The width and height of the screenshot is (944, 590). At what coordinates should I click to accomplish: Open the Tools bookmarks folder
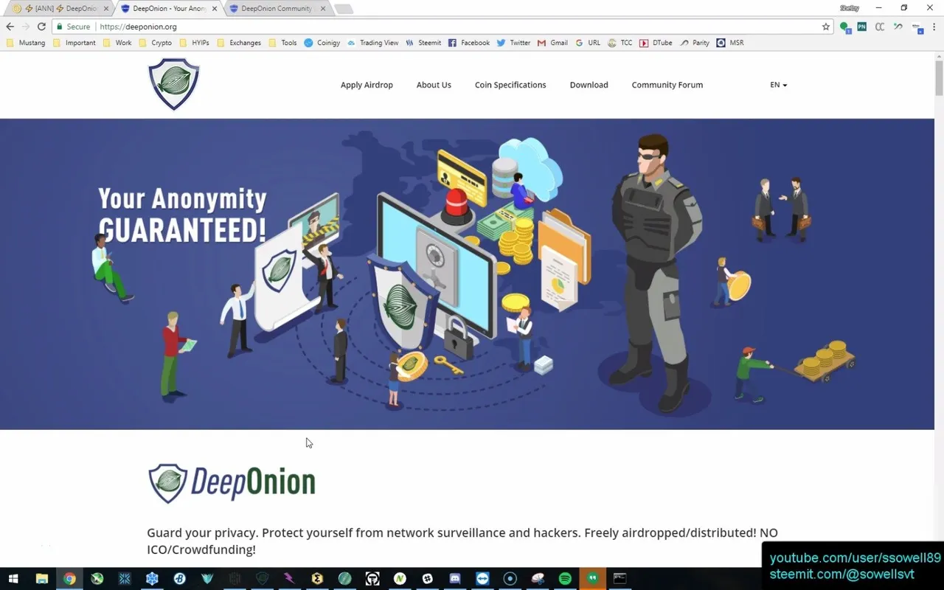tap(282, 43)
